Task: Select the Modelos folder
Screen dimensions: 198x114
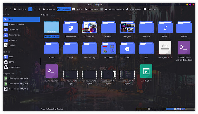Action: [x=146, y=27]
